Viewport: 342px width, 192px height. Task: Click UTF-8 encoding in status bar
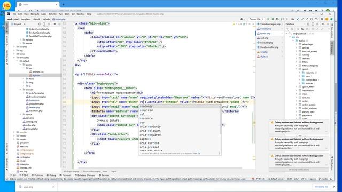304,179
